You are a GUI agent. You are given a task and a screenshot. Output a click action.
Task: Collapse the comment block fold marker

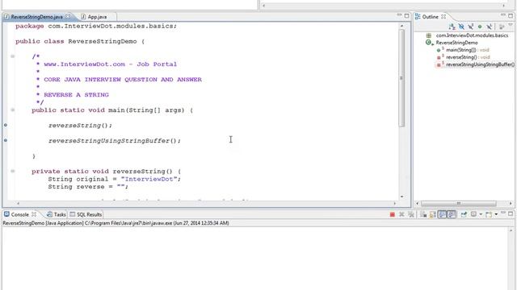(13, 56)
